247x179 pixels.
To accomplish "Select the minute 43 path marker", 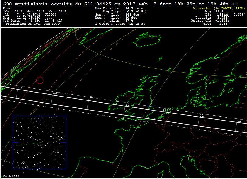I will click(165, 110).
